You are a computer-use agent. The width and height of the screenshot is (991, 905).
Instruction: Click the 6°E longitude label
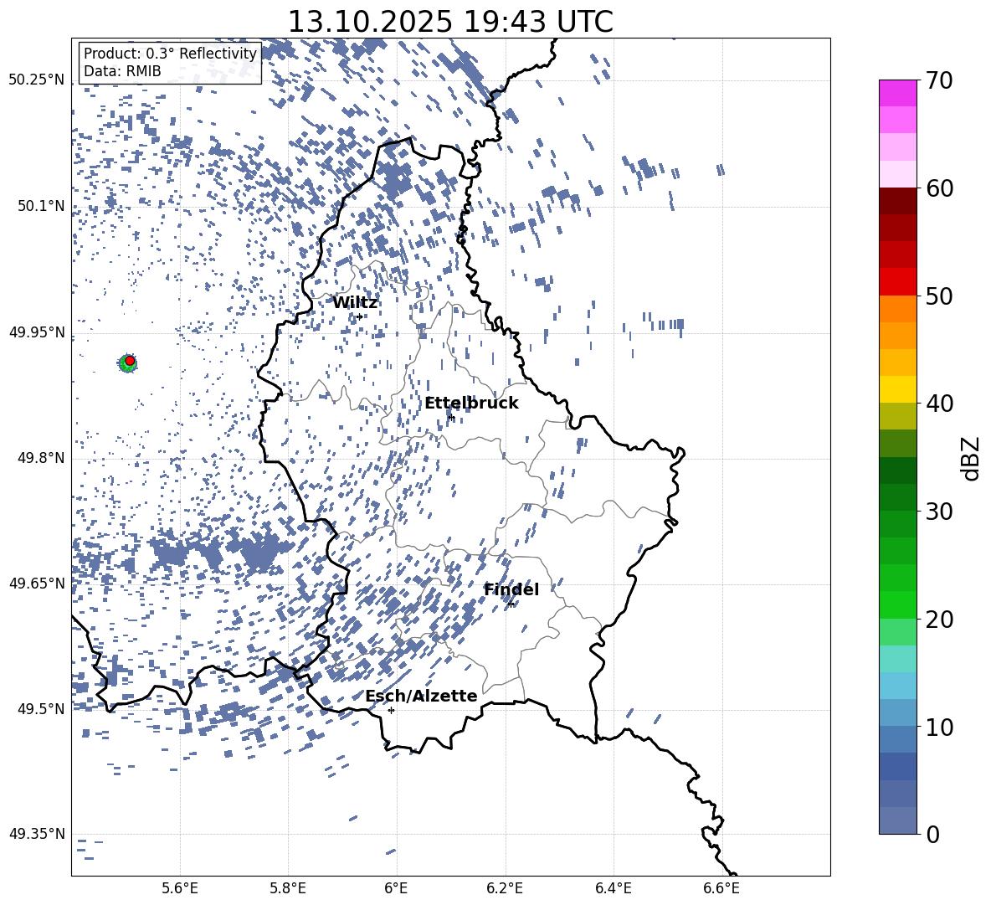396,888
